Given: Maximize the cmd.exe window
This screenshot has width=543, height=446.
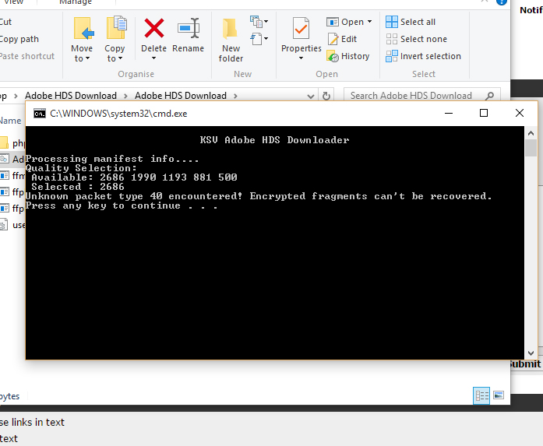Looking at the screenshot, I should pyautogui.click(x=484, y=113).
